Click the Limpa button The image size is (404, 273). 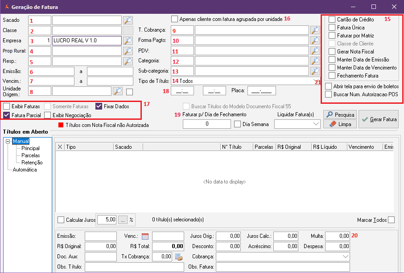click(x=340, y=124)
